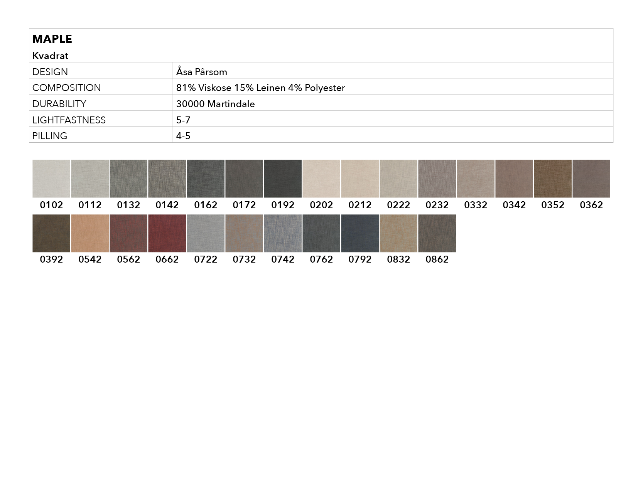Click the code label 0862

437,260
